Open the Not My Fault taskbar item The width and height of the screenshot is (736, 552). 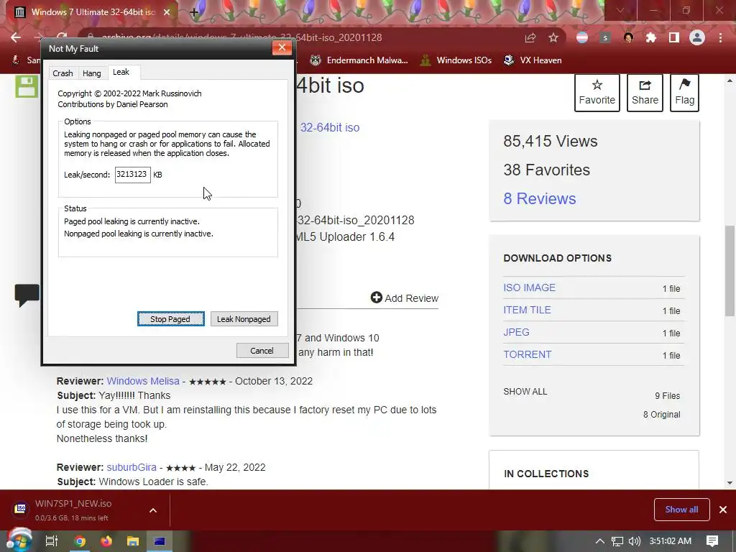(x=159, y=541)
